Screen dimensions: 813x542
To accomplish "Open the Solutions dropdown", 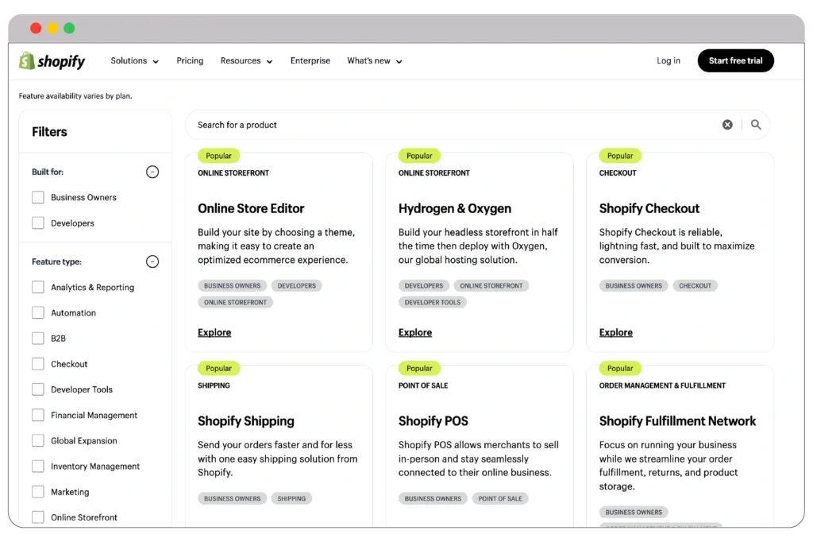I will [133, 60].
